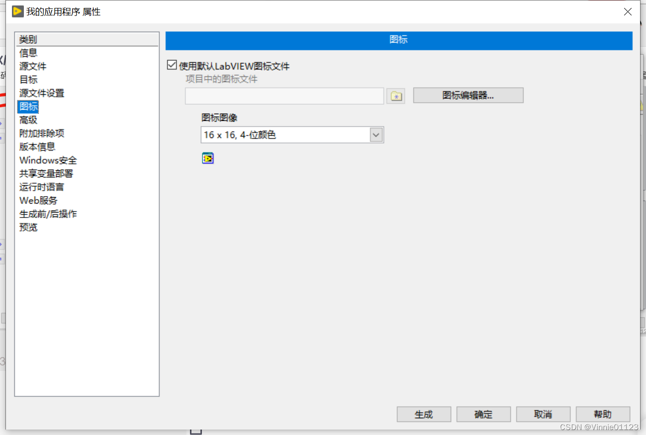This screenshot has height=435, width=646.
Task: Click the 确定 button
Action: point(483,414)
